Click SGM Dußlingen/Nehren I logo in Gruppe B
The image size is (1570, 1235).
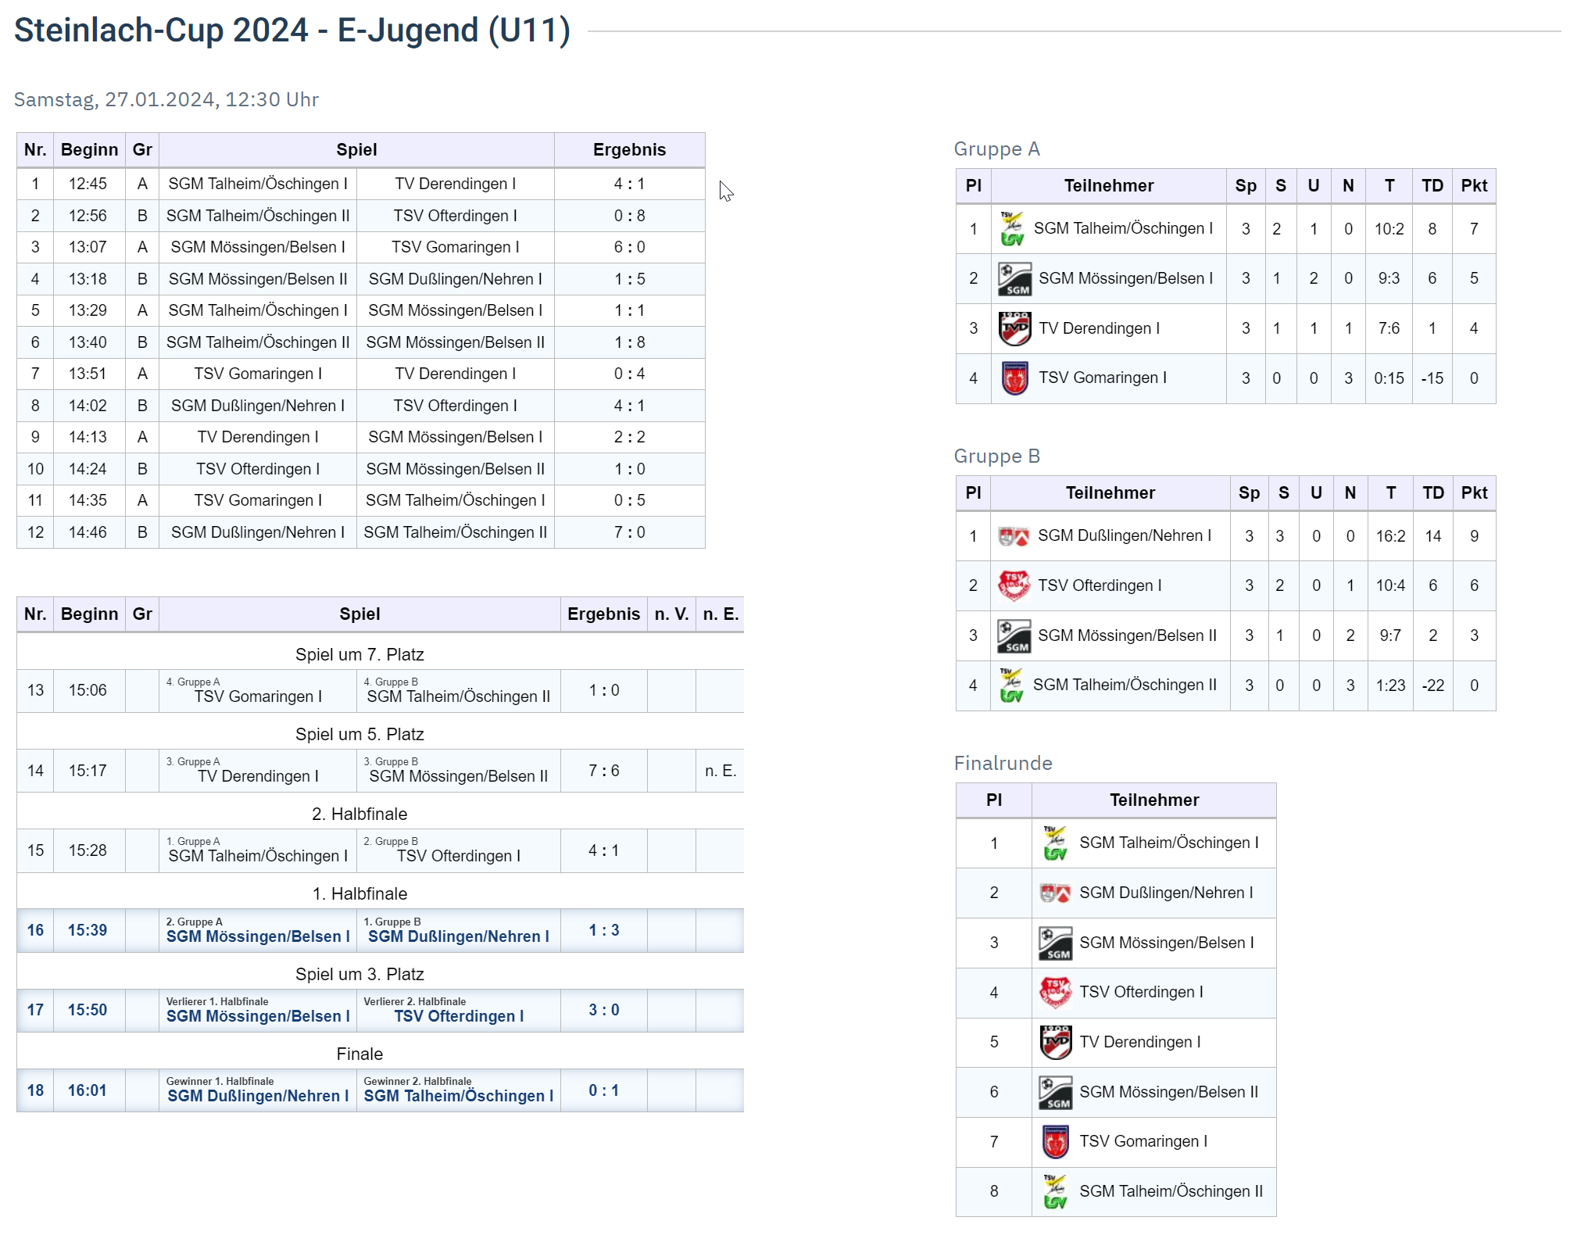1014,536
